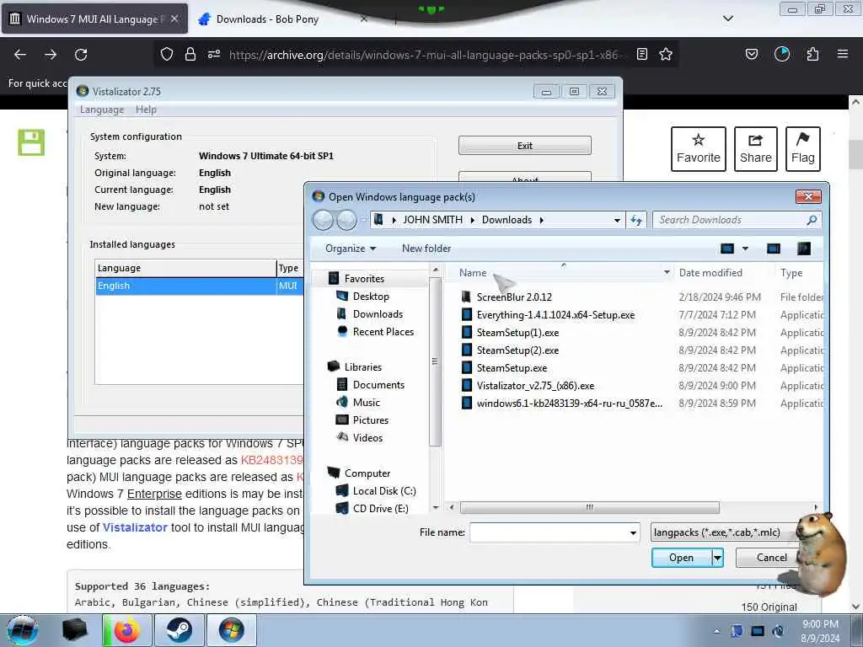Image resolution: width=863 pixels, height=647 pixels.
Task: Open Firefox hamburger application menu
Action: 843,54
